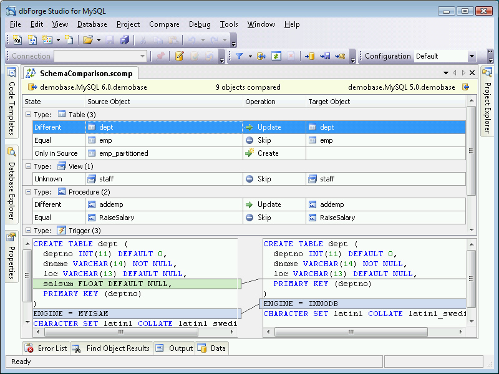Open the active documents list dropdown arrow
The image size is (499, 374).
click(446, 73)
